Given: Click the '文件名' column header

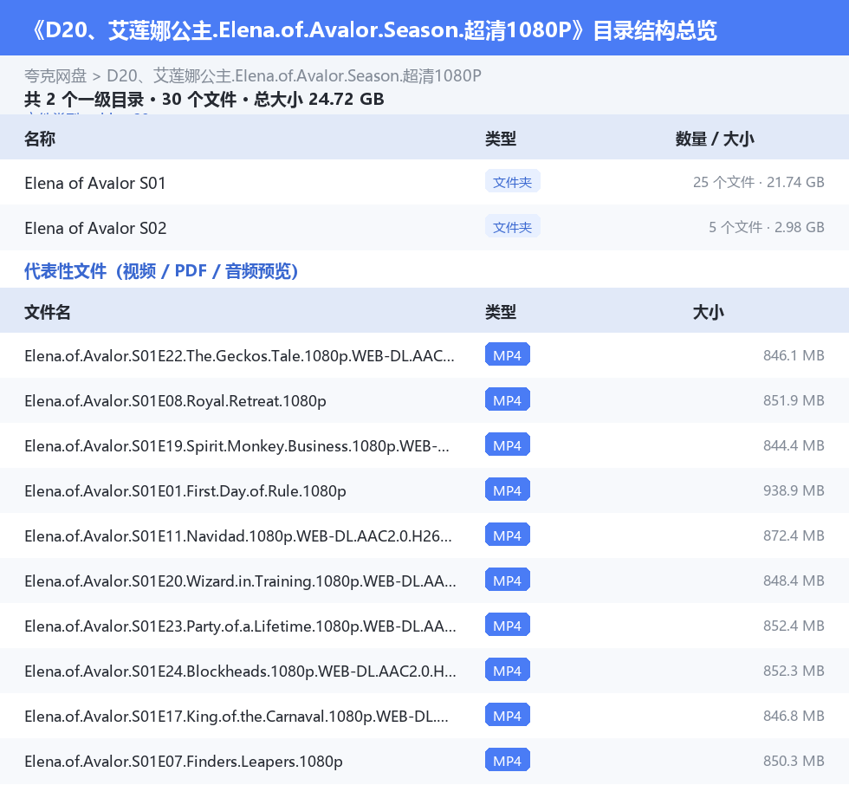Looking at the screenshot, I should 47,313.
